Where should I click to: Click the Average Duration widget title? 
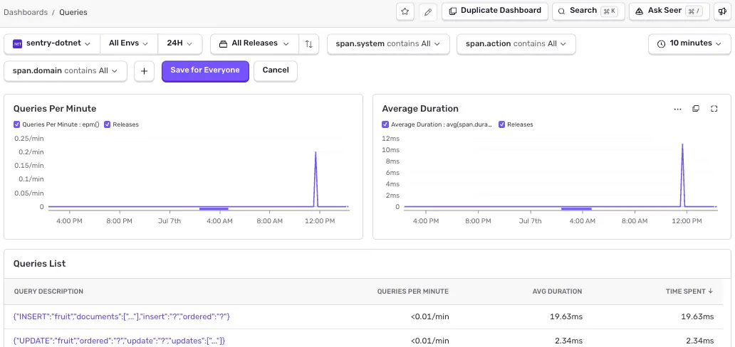coord(420,109)
